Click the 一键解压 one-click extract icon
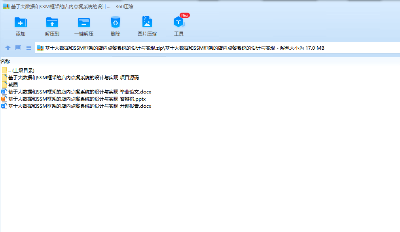This screenshot has width=400, height=232. coord(83,22)
